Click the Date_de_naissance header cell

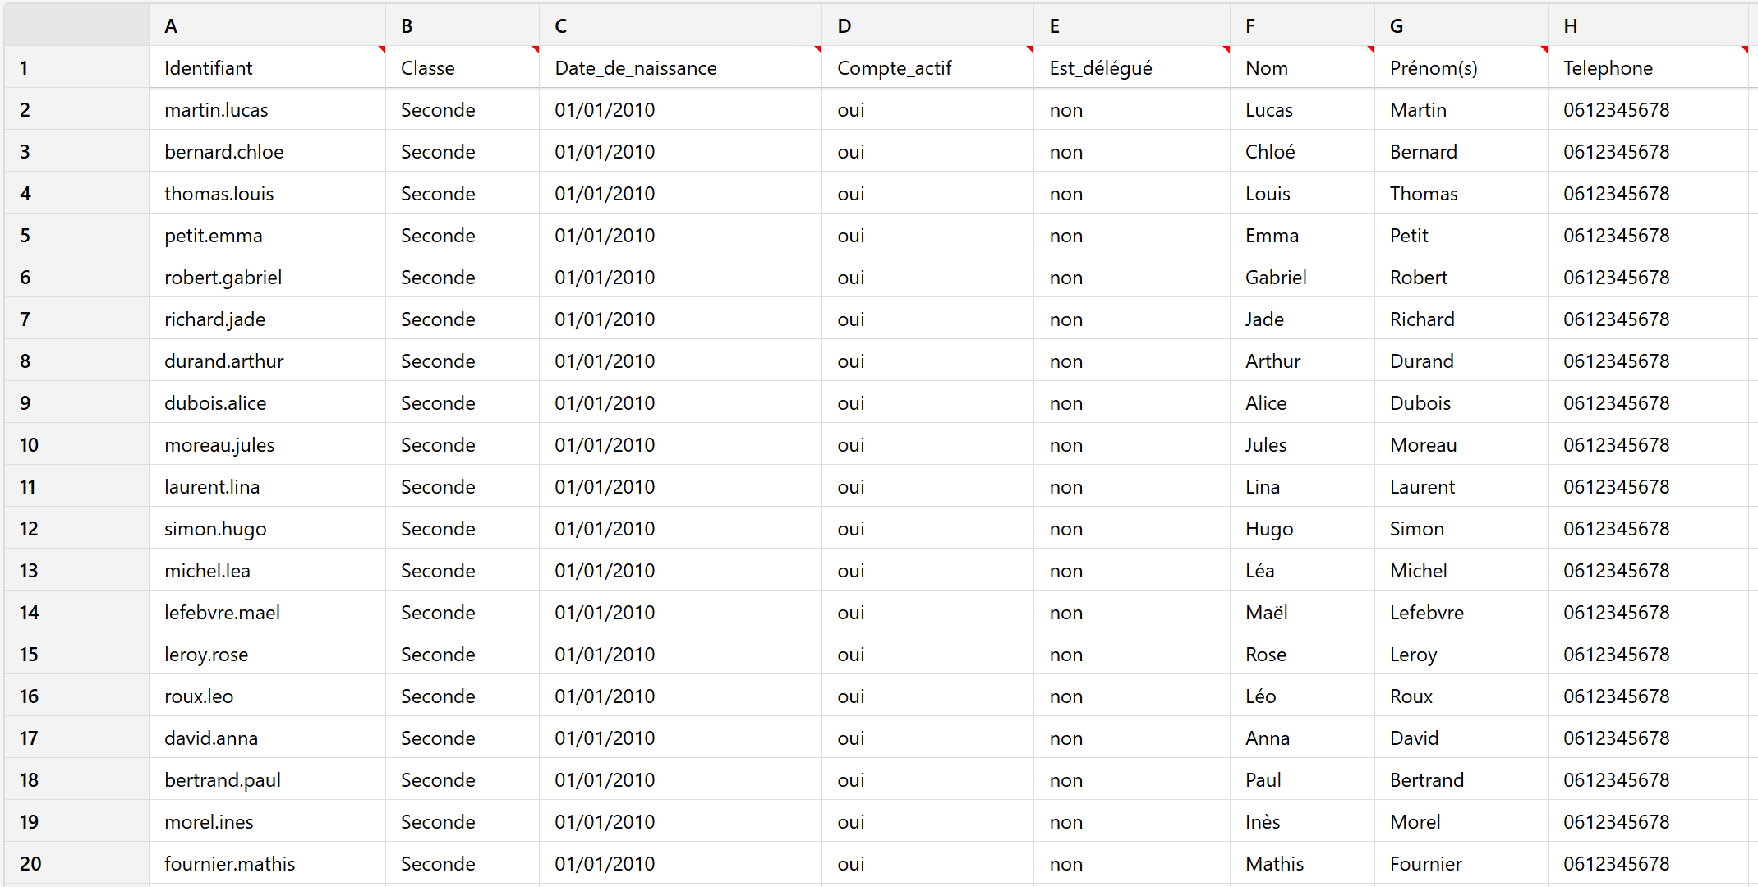680,67
